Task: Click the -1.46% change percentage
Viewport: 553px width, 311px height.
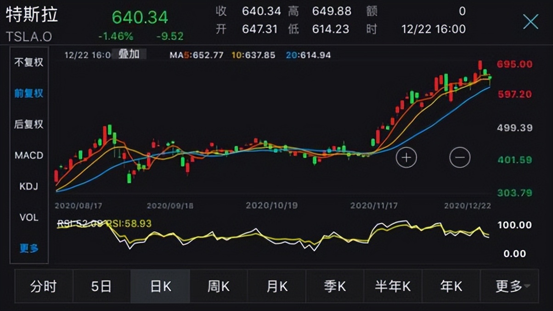Action: click(x=116, y=36)
